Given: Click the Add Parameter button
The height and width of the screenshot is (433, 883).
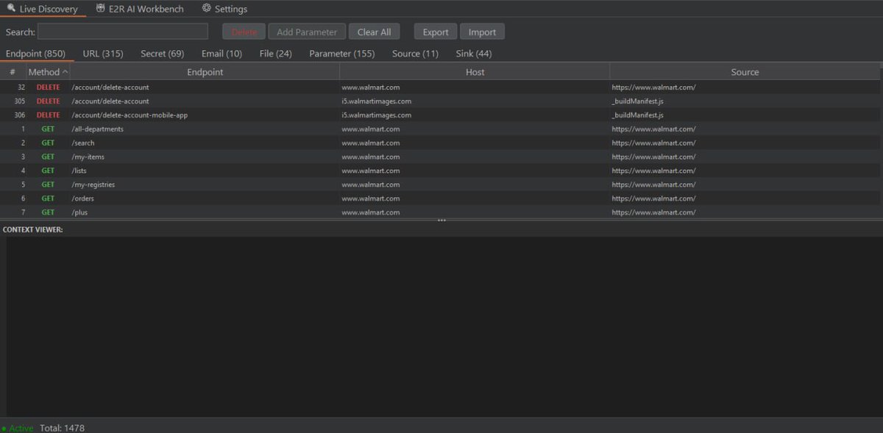Looking at the screenshot, I should pos(307,32).
